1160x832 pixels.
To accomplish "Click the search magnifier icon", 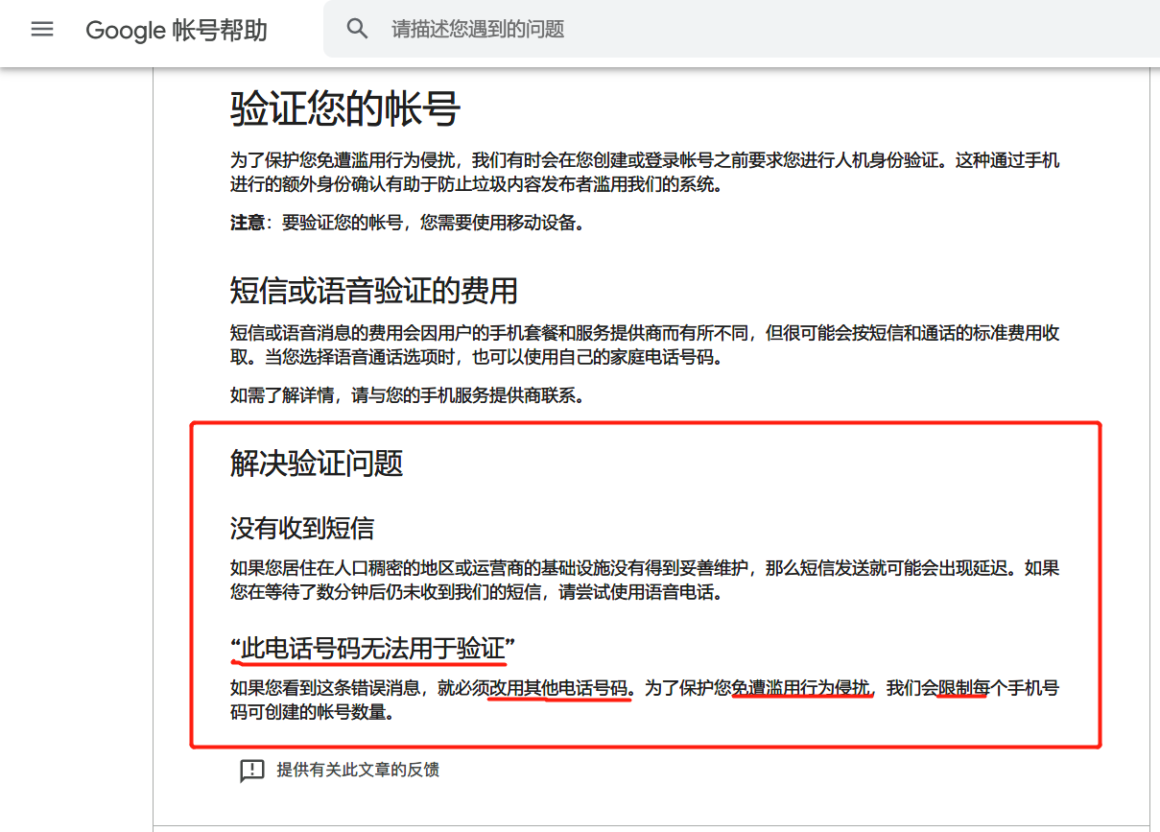I will (x=358, y=28).
